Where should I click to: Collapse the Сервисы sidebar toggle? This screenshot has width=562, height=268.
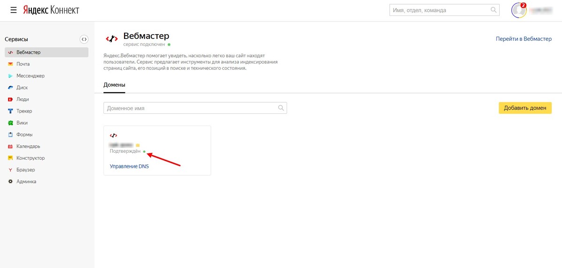(x=84, y=39)
